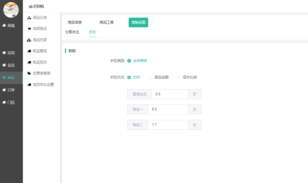Click the truck icon for 配送规则
This screenshot has width=308, height=183.
coord(29,63)
